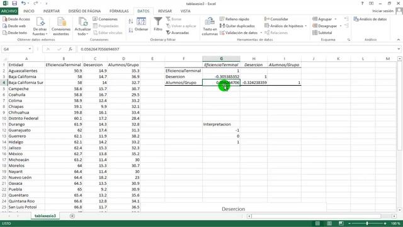Screen dimensions: 403x227
Task: Switch to REVISAR tab
Action: pos(165,11)
